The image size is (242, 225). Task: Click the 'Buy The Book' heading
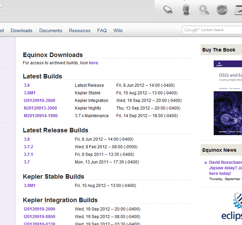click(x=219, y=50)
